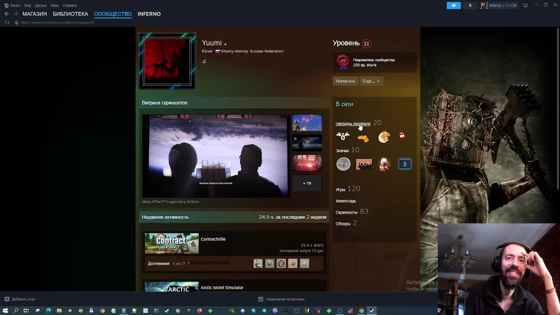This screenshot has height=315, width=560.
Task: Open the blue 5 years badge
Action: point(405,164)
